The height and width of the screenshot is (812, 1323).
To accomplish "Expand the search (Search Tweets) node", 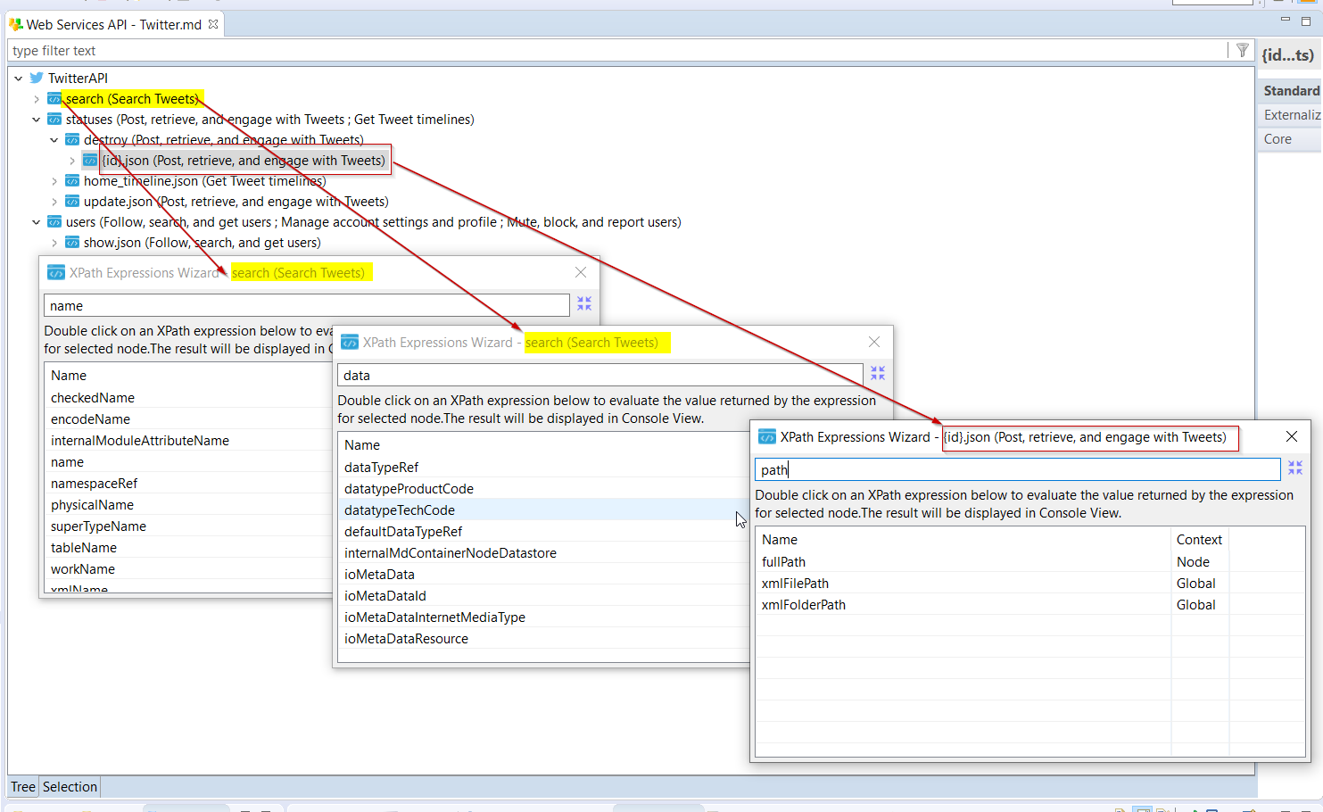I will [37, 99].
